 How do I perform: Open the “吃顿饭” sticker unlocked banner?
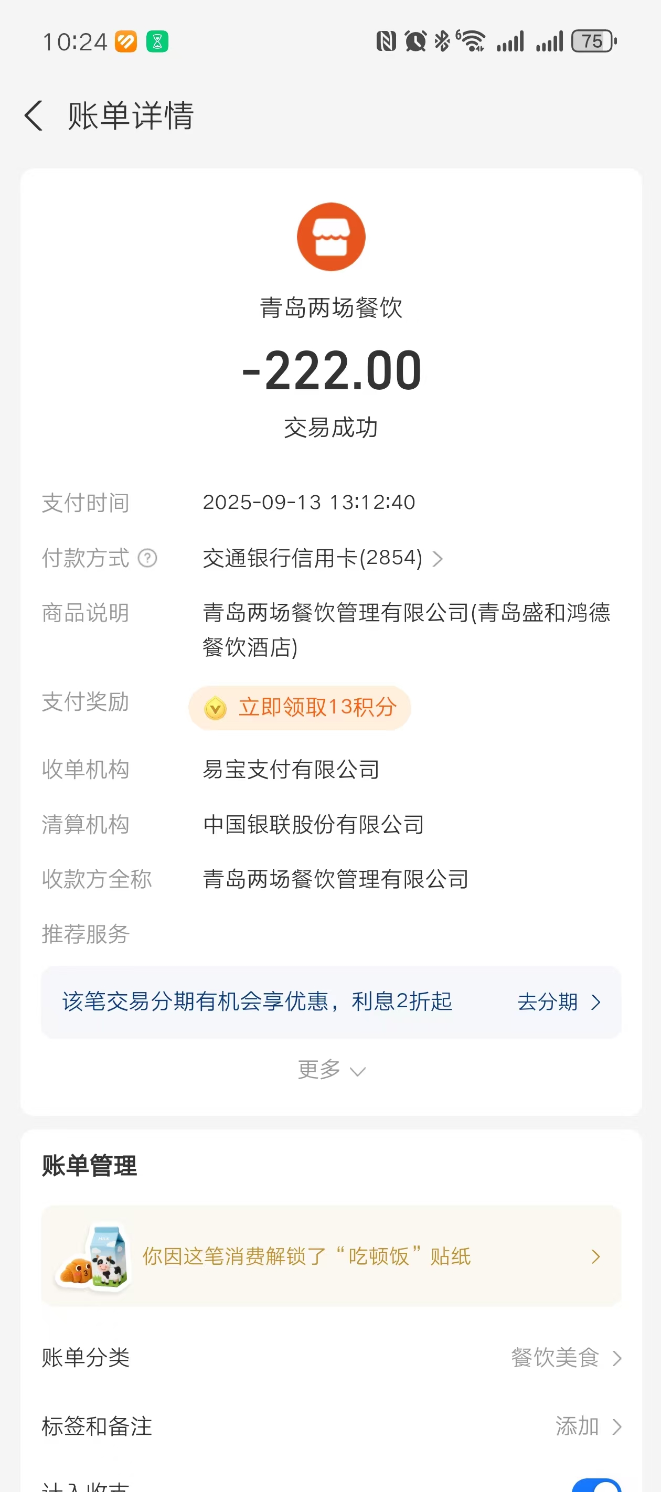tap(331, 1256)
